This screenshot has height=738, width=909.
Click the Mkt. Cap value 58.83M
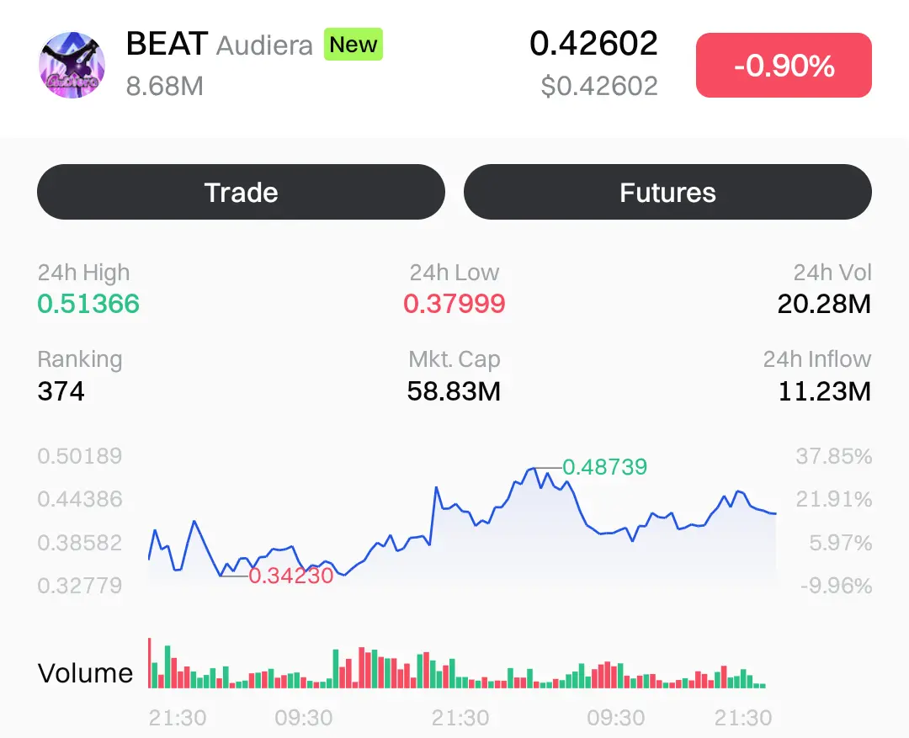[x=454, y=391]
